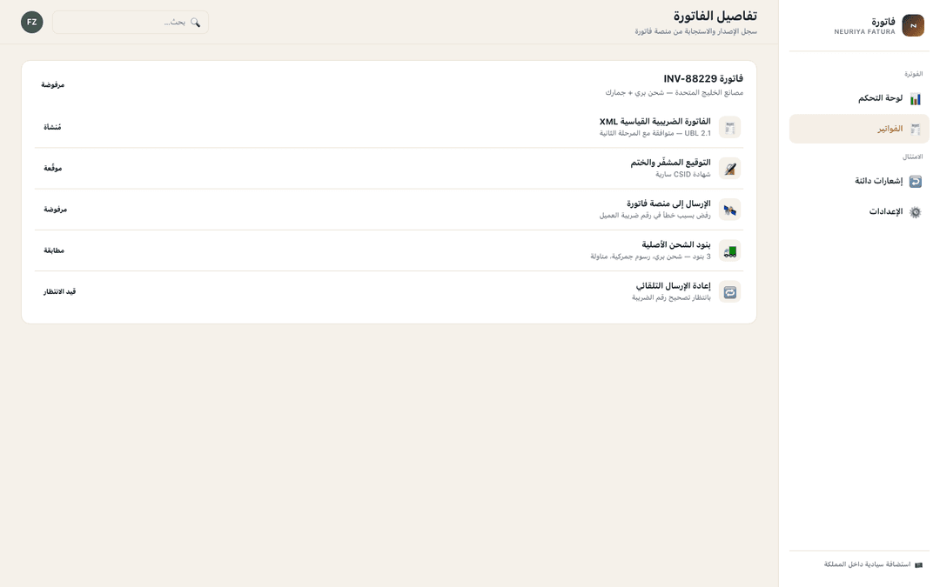Image resolution: width=940 pixels, height=587 pixels.
Task: Click the قيد الانتظار status badge
Action: click(x=59, y=291)
